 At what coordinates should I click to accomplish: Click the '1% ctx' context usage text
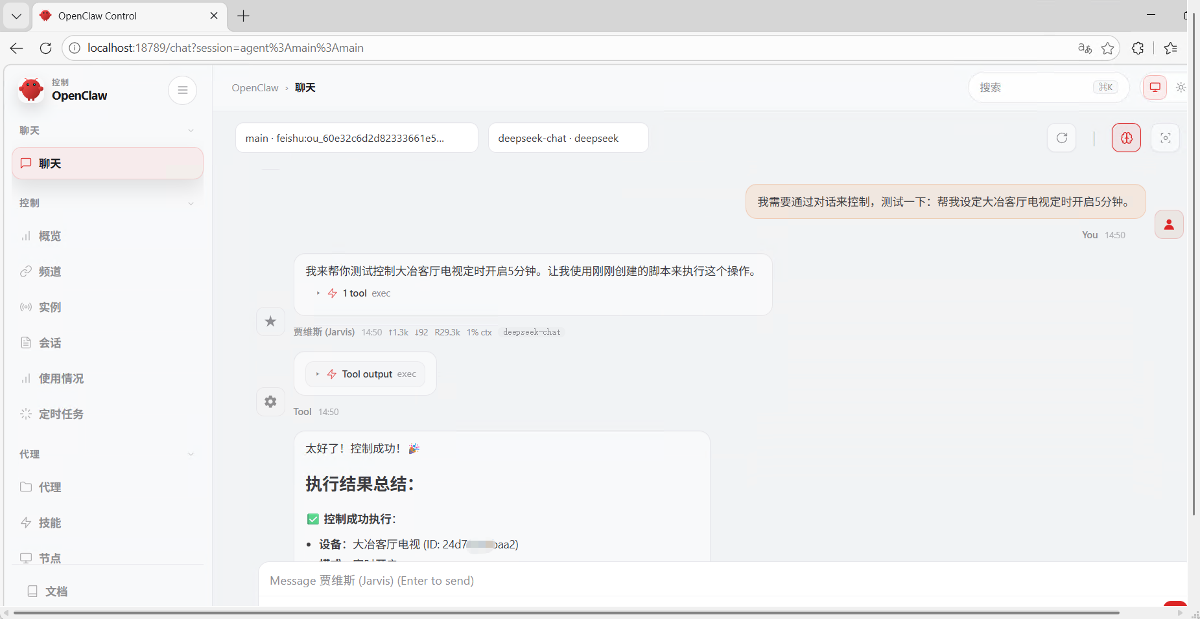click(x=479, y=332)
